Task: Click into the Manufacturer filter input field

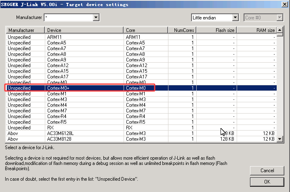Action: pos(69,18)
